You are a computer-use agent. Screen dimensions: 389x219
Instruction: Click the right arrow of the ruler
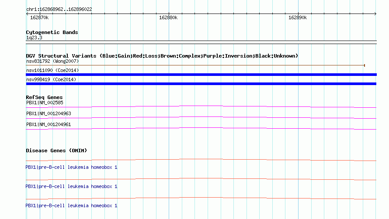tap(375, 14)
